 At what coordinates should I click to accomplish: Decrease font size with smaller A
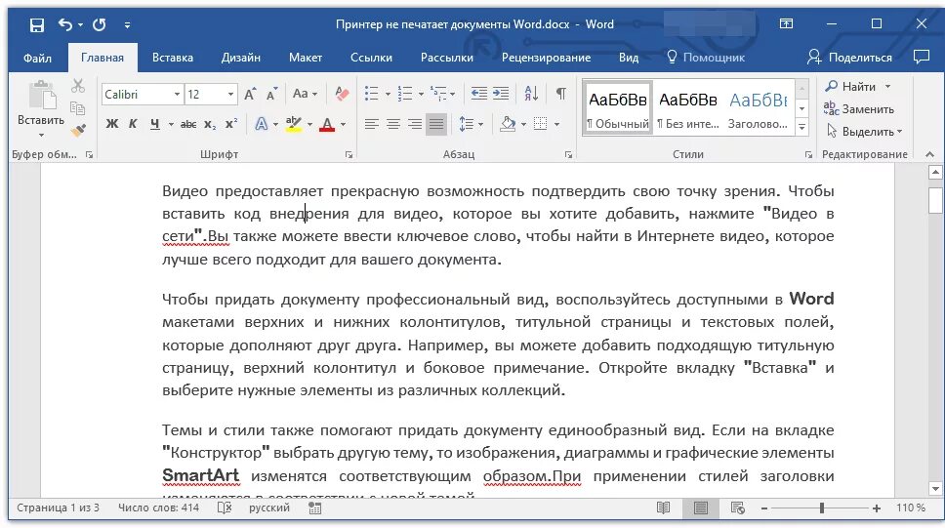(271, 94)
